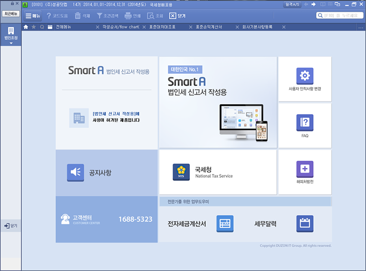Toggle the sidebar lock icon
This screenshot has width=366, height=271.
click(x=12, y=3)
